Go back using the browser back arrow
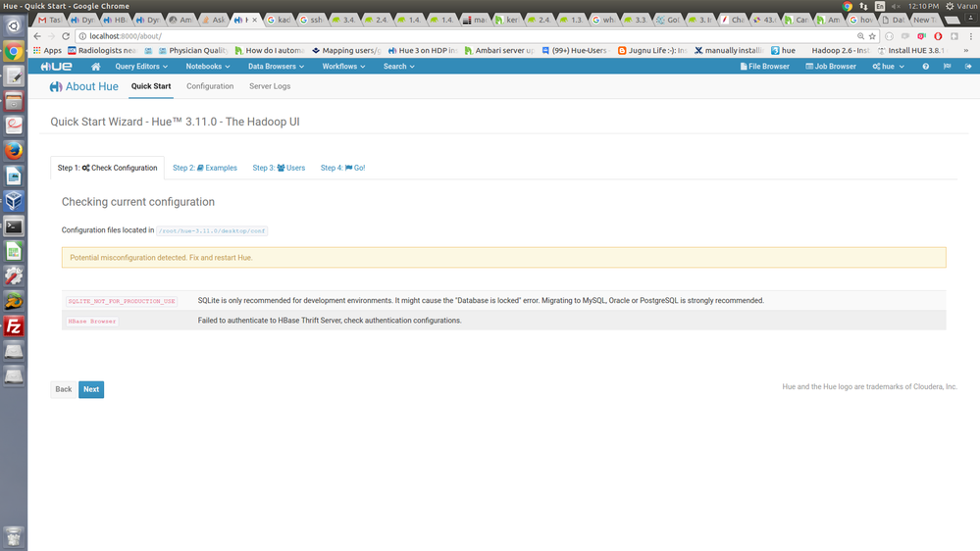This screenshot has height=551, width=980. pos(37,36)
